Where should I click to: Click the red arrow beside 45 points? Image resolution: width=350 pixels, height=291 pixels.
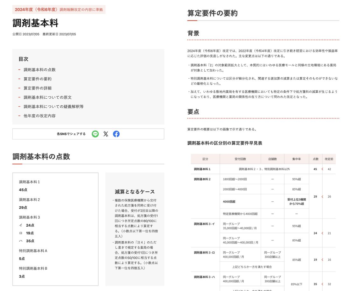tap(322, 169)
